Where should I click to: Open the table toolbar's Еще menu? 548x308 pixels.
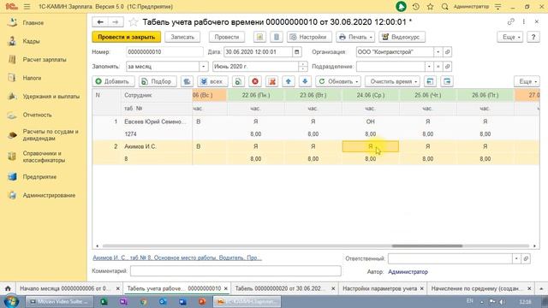tap(527, 81)
